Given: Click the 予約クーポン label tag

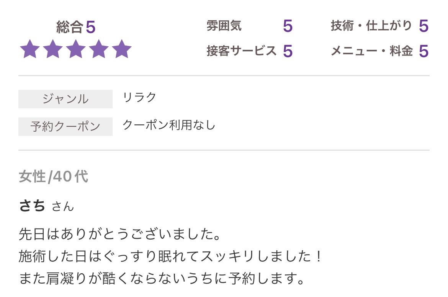Looking at the screenshot, I should pyautogui.click(x=65, y=127).
